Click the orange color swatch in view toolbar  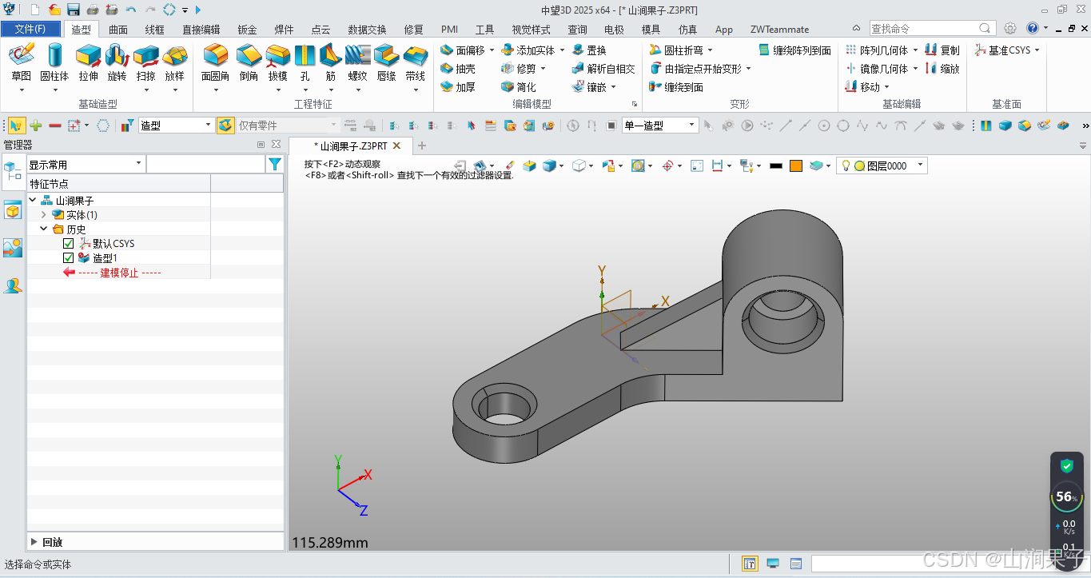pyautogui.click(x=796, y=165)
